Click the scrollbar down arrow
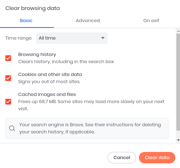Image resolution: width=180 pixels, height=168 pixels. (178, 140)
